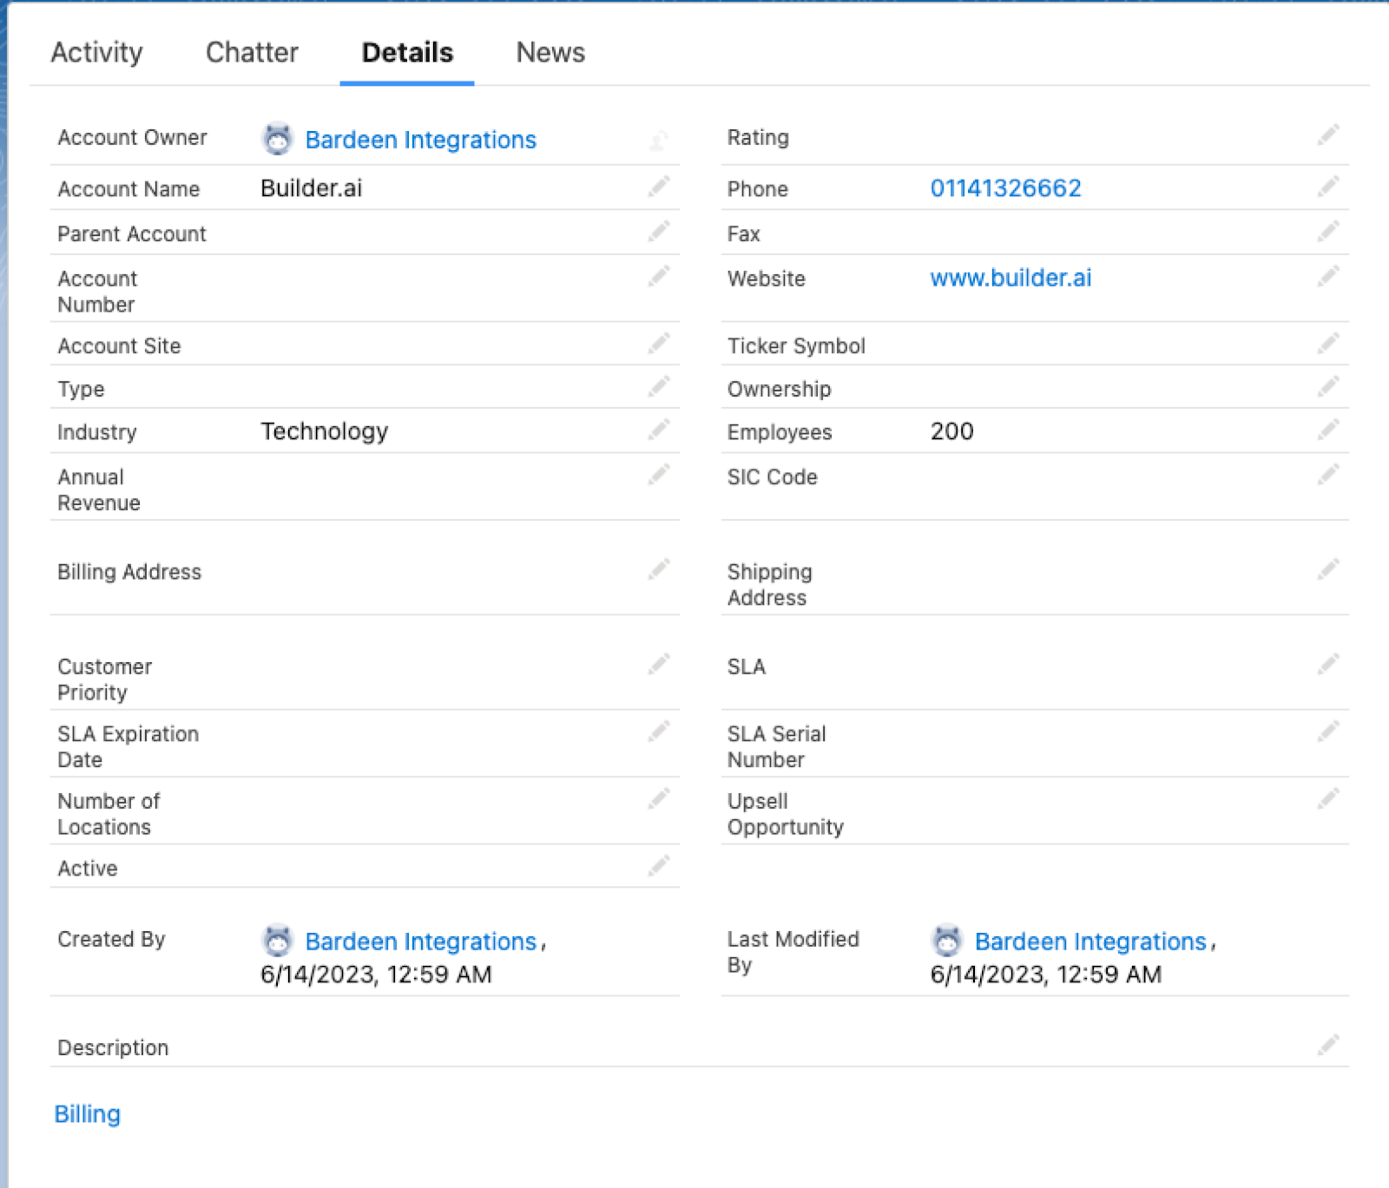Edit the SLA Serial Number pencil icon
This screenshot has height=1188, width=1389.
click(1328, 732)
